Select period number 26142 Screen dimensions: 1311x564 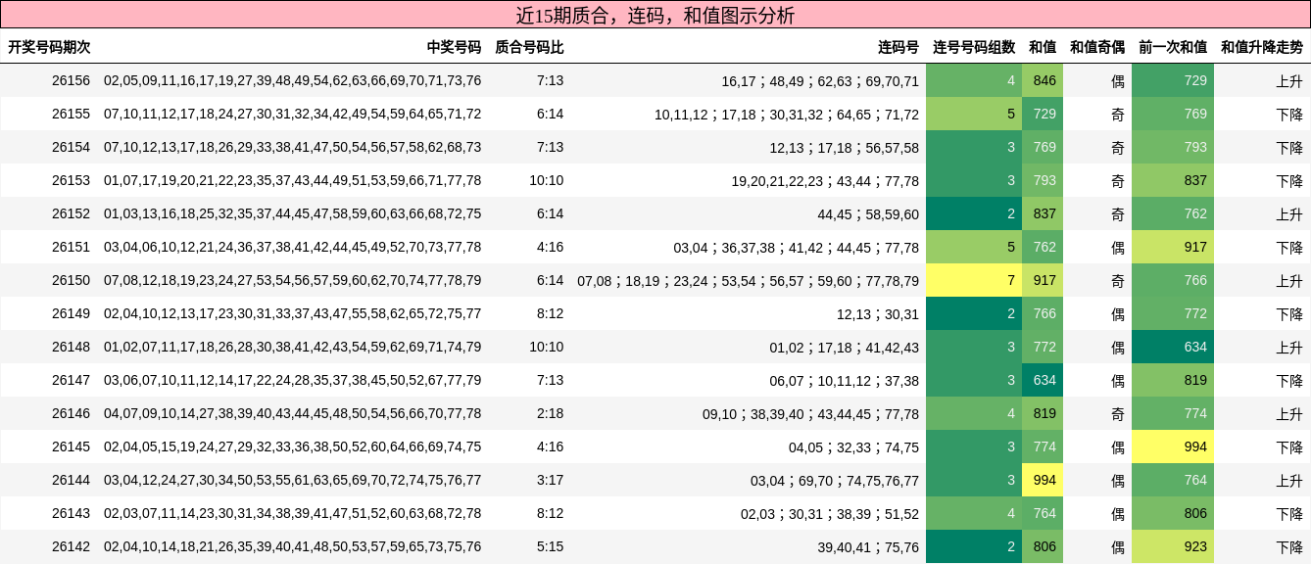[71, 546]
